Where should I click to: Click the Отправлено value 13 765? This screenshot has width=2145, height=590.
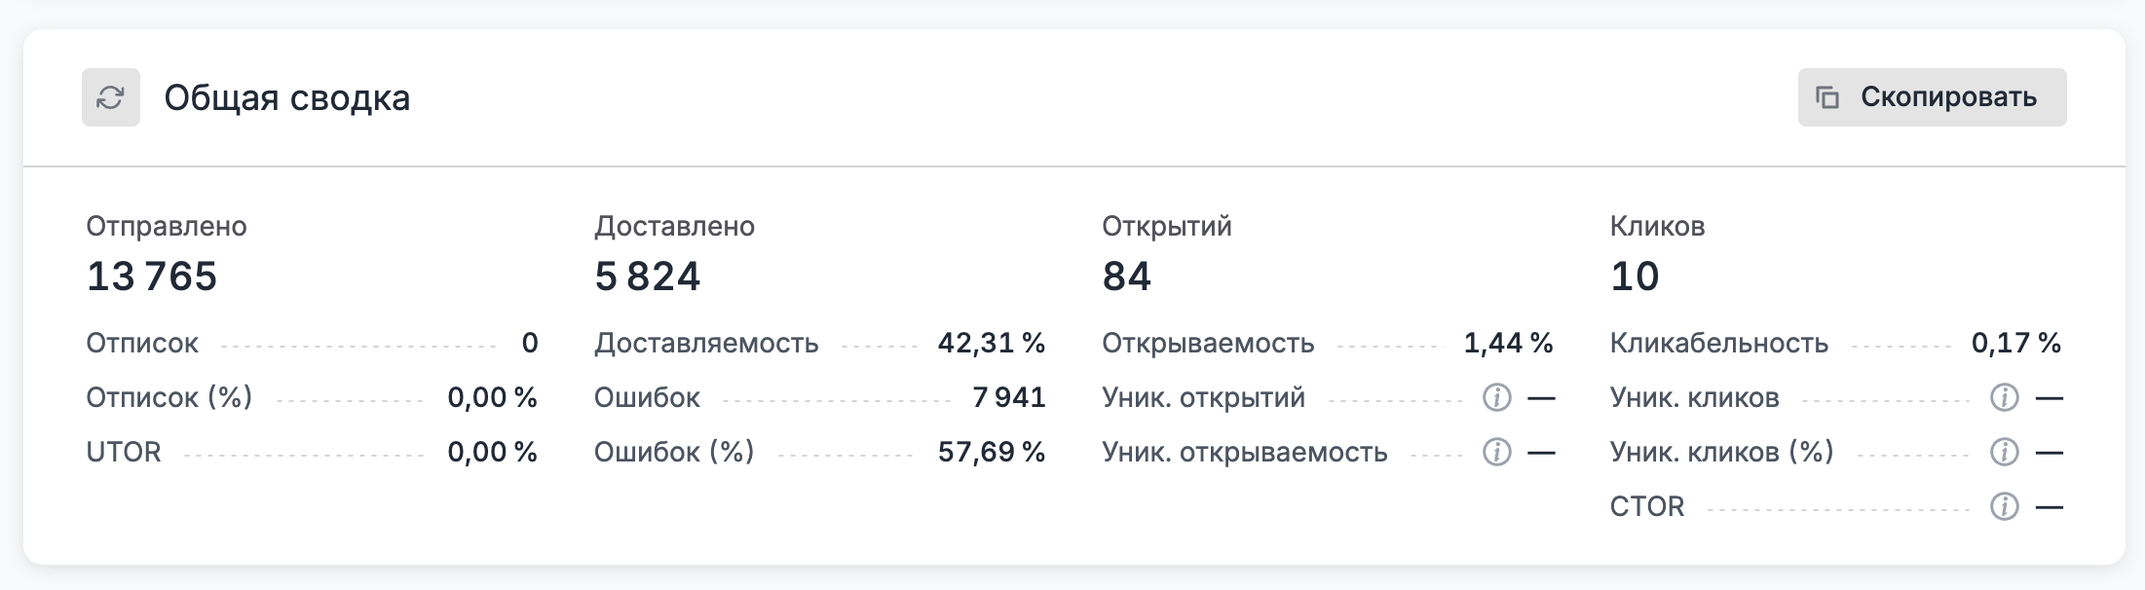coord(152,277)
